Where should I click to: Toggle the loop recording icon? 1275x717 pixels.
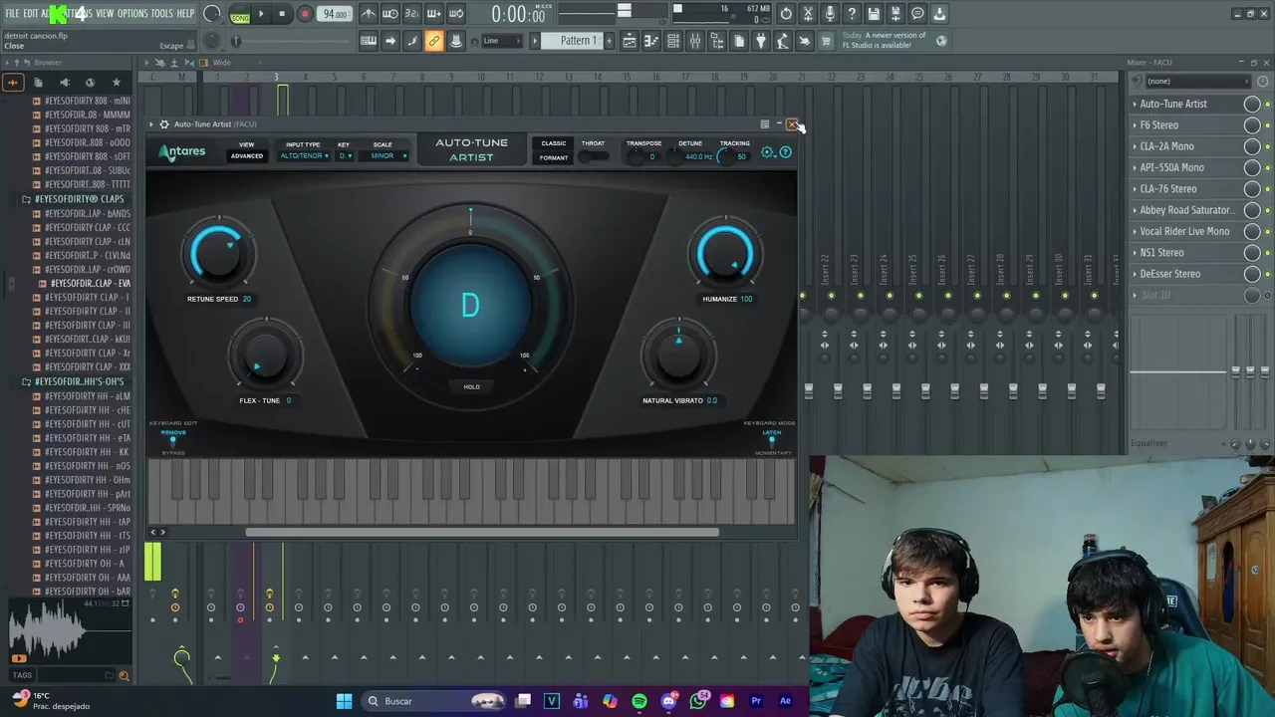(x=456, y=14)
